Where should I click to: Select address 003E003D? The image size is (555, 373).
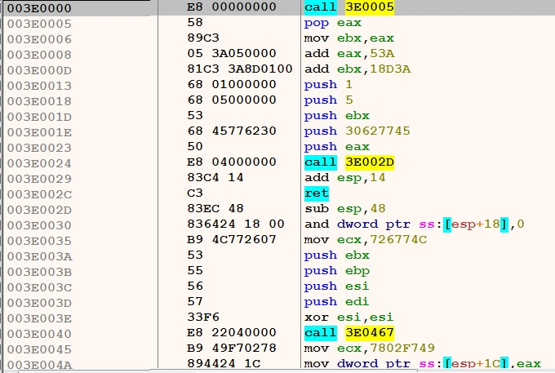click(x=39, y=304)
